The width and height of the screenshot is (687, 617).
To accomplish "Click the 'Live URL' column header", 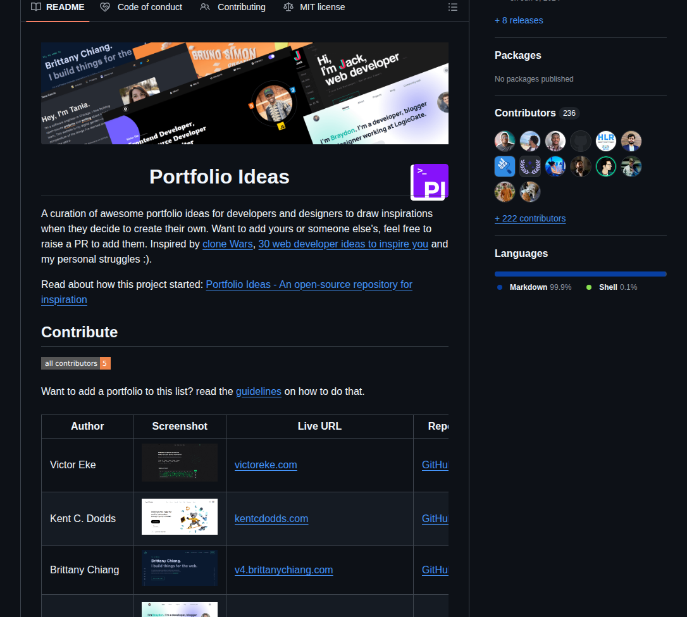I will [x=319, y=427].
